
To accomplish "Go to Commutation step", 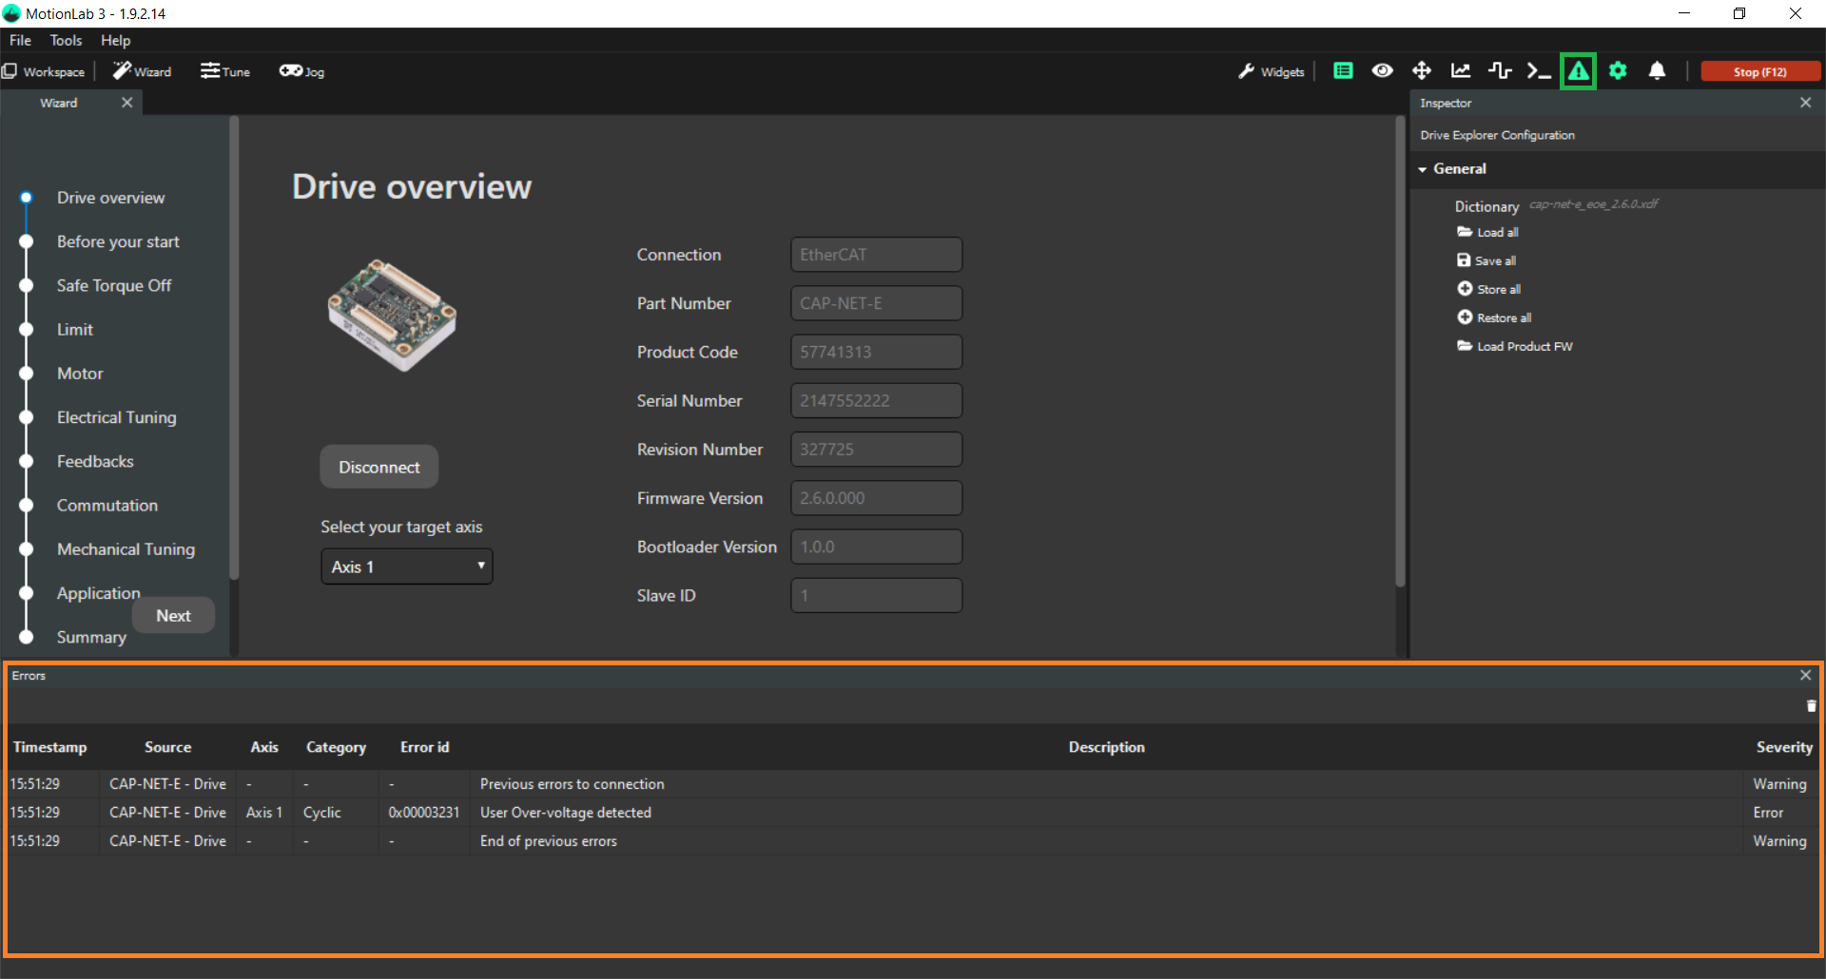I will point(107,506).
